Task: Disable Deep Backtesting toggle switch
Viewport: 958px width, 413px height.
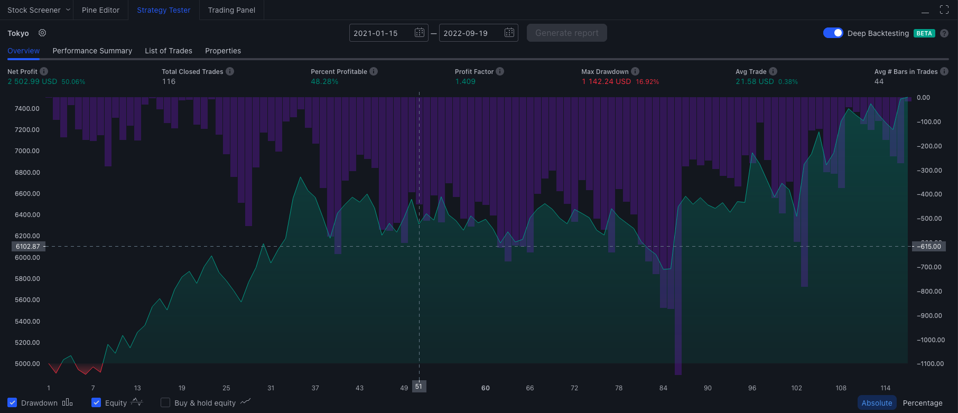Action: tap(833, 33)
